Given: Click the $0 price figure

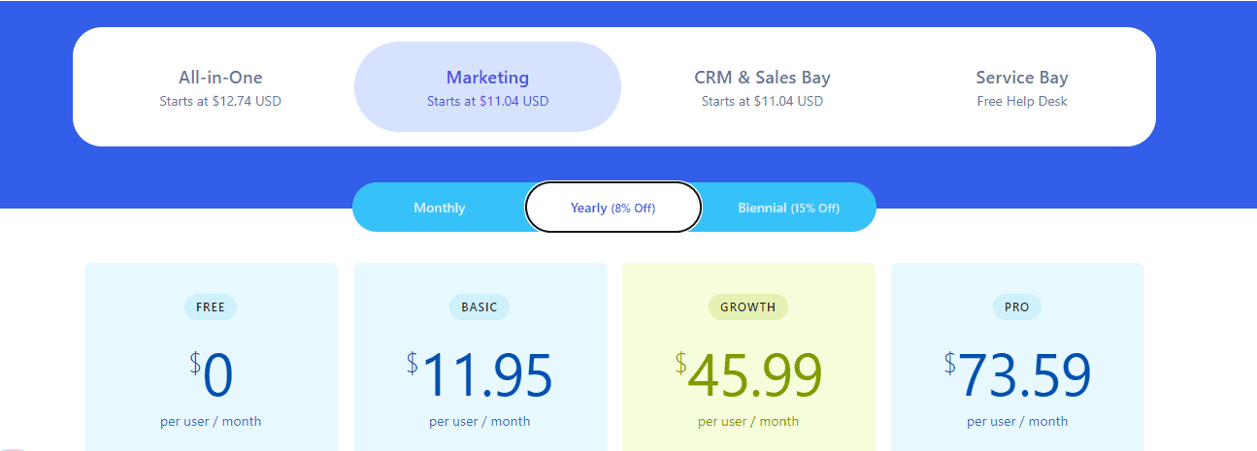Looking at the screenshot, I should [211, 374].
